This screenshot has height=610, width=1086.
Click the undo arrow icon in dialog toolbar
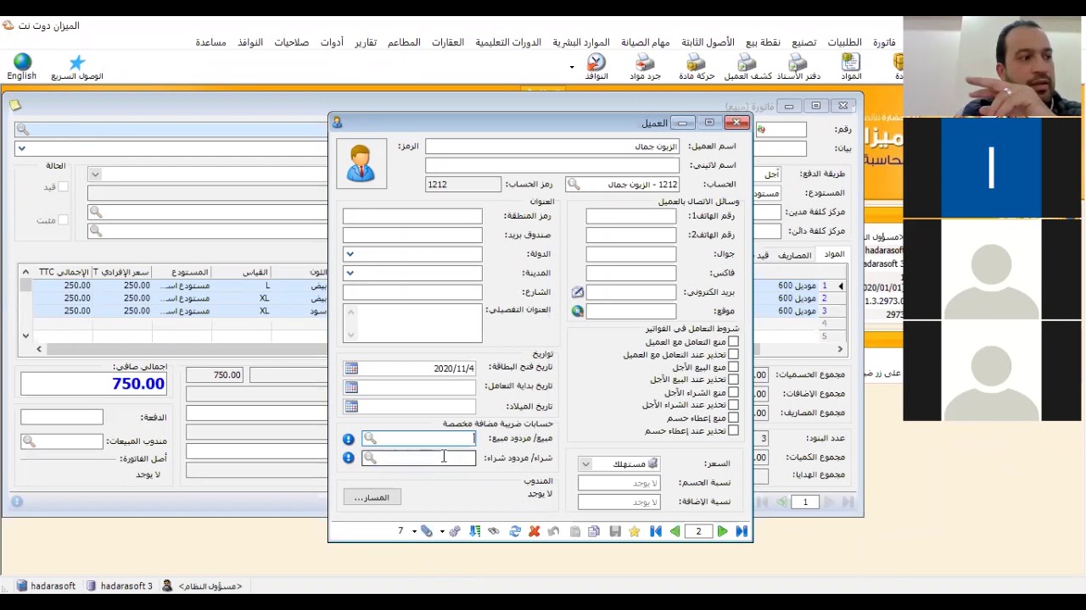(554, 532)
